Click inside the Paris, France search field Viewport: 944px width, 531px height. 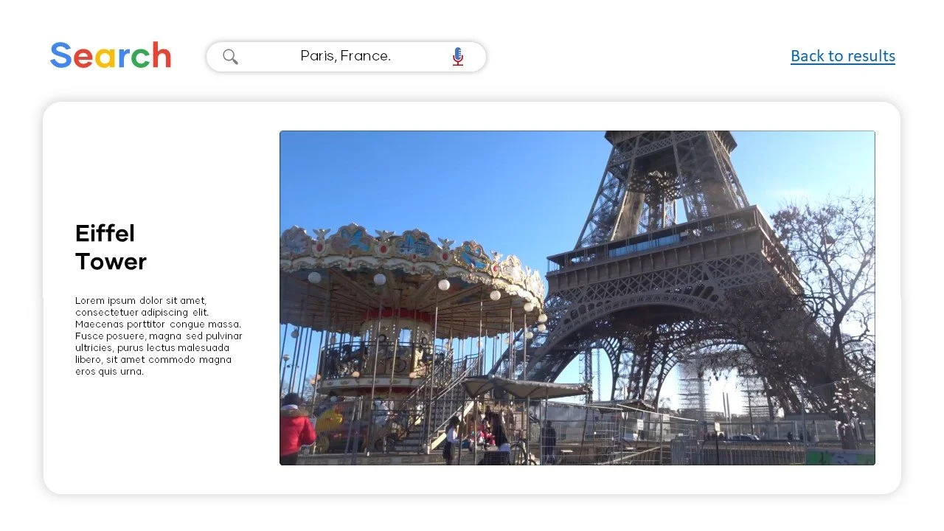(345, 56)
